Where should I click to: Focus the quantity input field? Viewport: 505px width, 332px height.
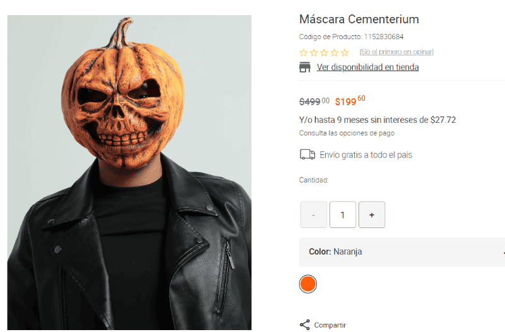(343, 215)
